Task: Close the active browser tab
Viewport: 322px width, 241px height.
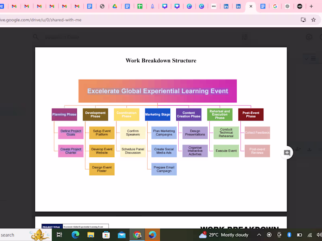Action: [x=251, y=6]
